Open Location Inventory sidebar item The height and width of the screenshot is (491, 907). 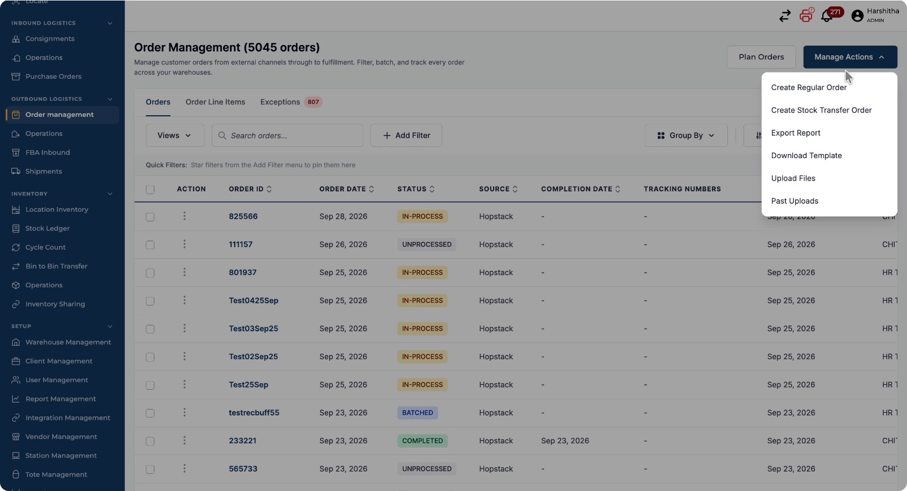56,210
